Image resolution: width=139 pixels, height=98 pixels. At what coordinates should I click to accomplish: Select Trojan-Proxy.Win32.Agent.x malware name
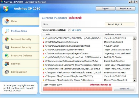[x=117, y=69]
